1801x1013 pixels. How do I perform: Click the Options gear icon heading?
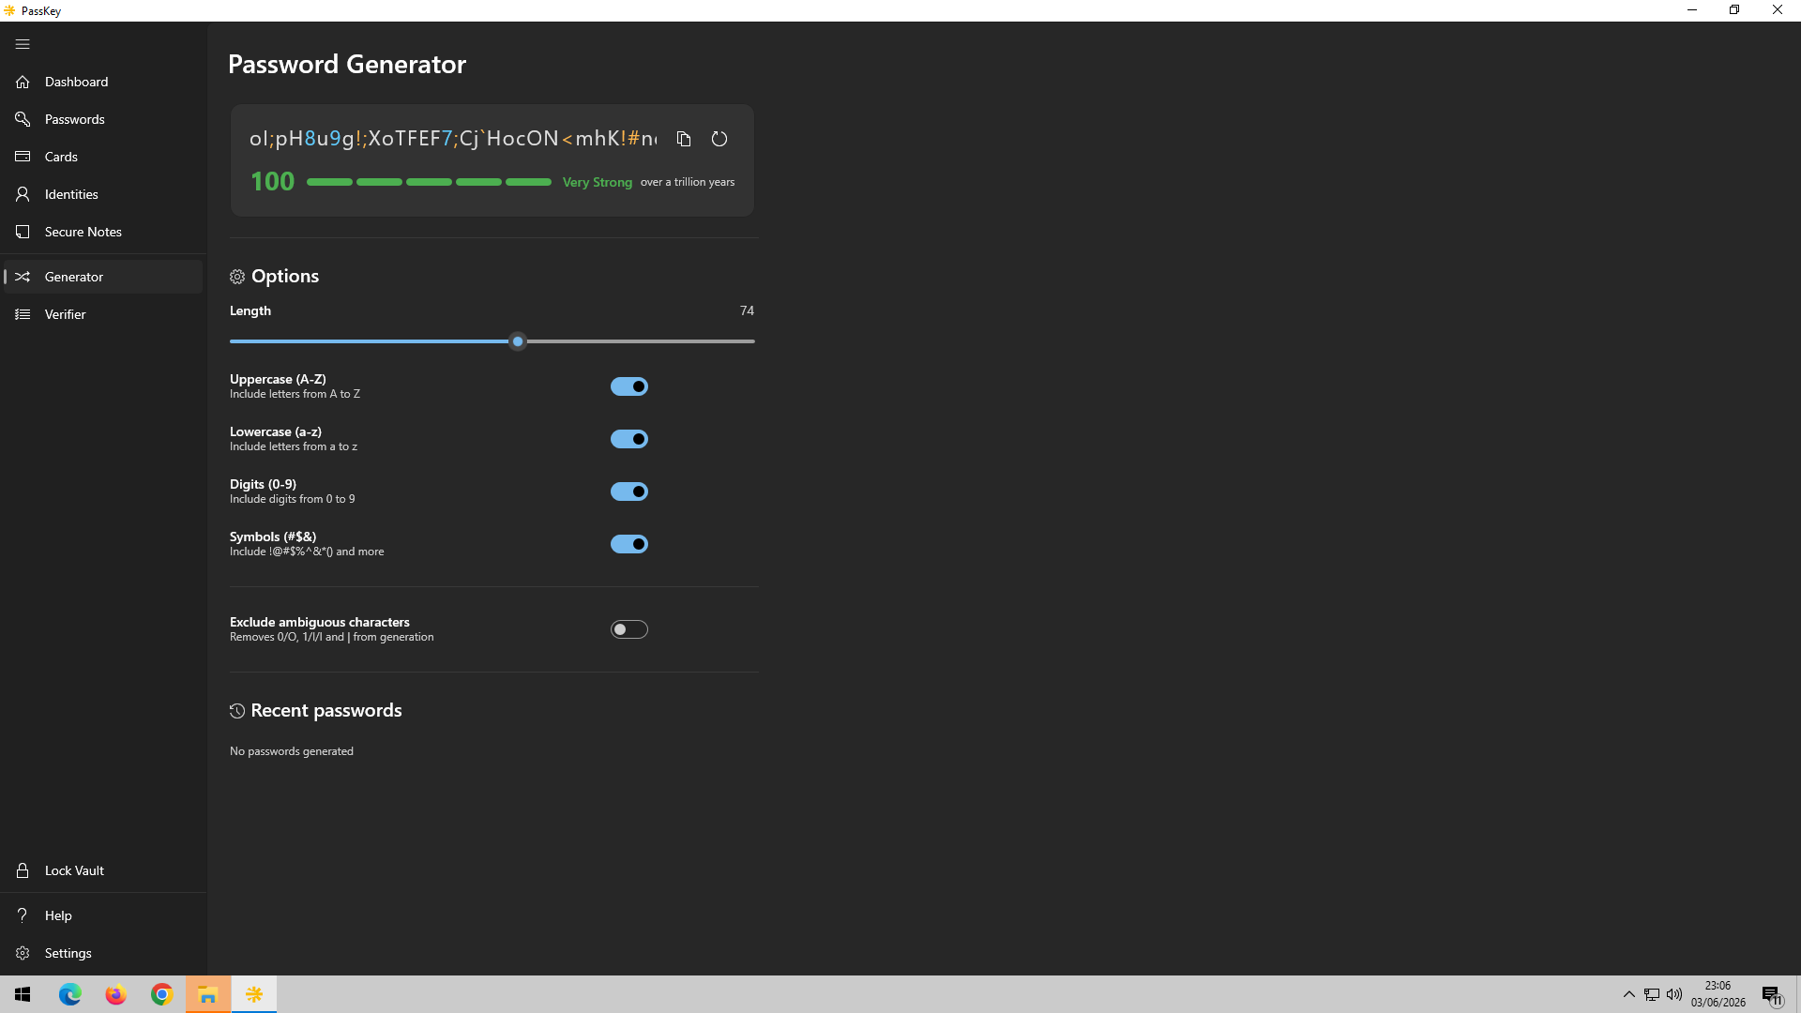pyautogui.click(x=237, y=277)
